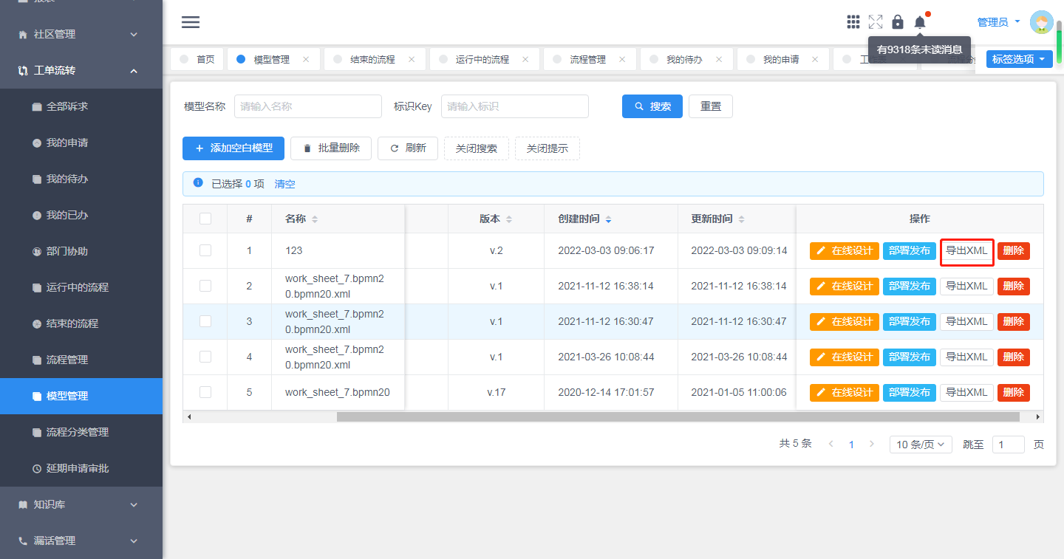Click 部署发布 for row 2
The image size is (1064, 559).
coord(910,286)
